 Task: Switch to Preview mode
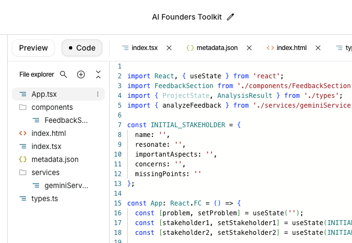(x=34, y=48)
